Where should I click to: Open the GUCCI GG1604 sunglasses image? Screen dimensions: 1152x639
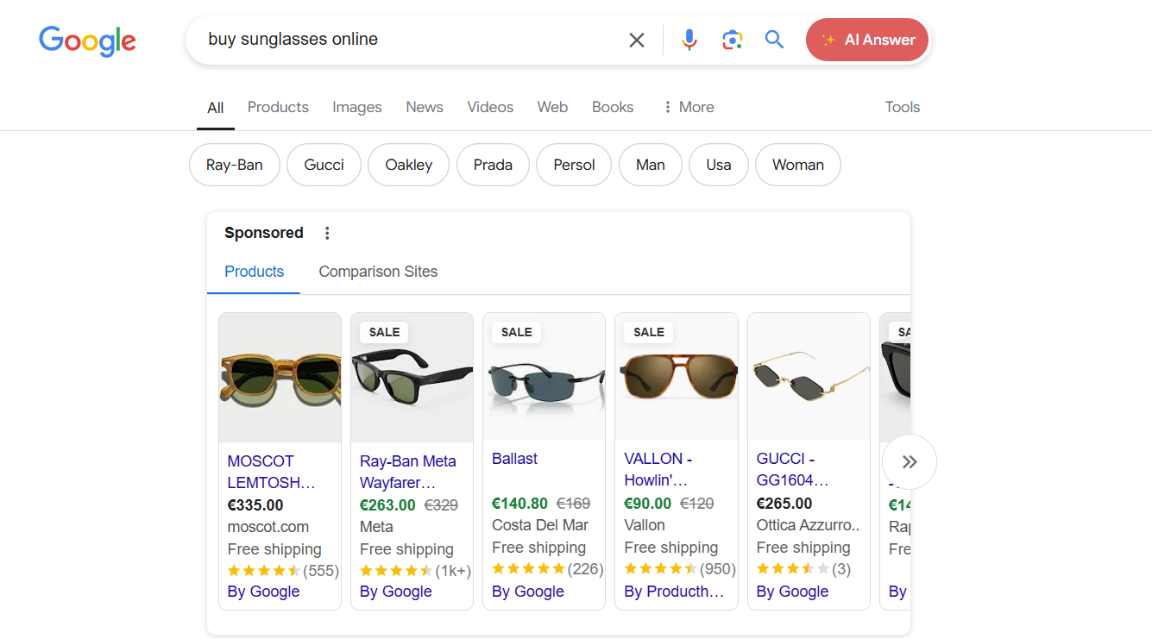coord(809,377)
